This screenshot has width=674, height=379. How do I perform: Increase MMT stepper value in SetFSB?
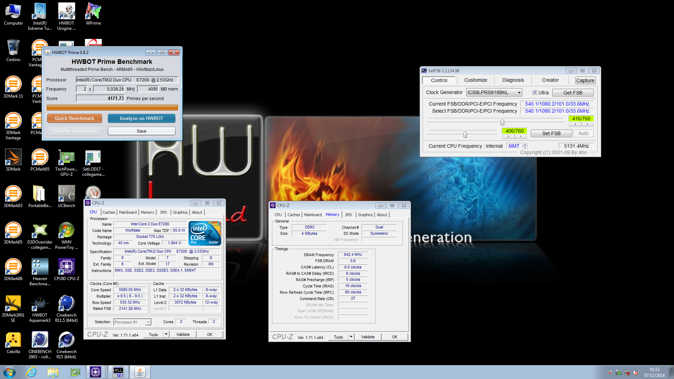pos(525,144)
